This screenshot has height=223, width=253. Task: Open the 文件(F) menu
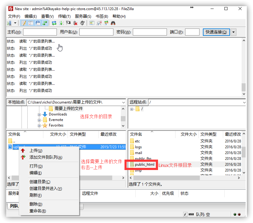pyautogui.click(x=14, y=17)
